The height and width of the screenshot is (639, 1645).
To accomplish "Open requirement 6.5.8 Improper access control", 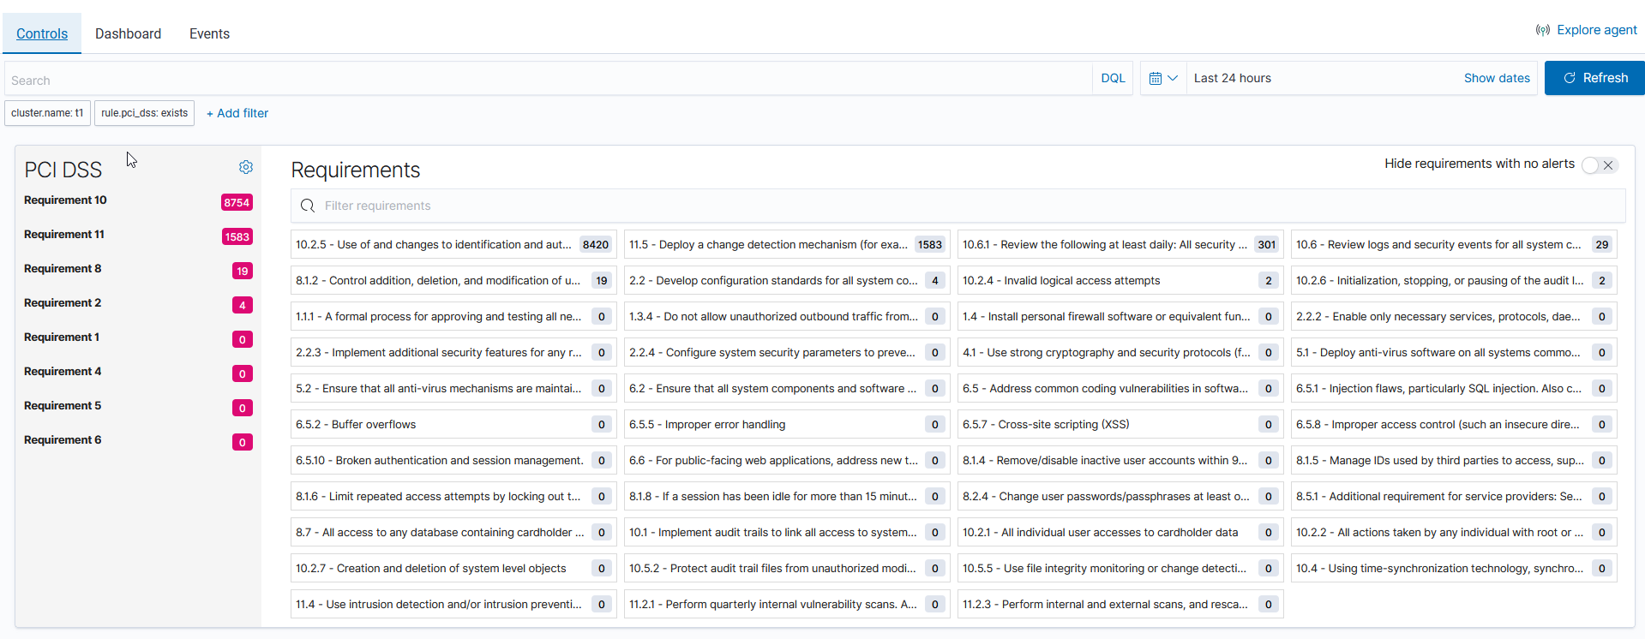I will pos(1454,424).
